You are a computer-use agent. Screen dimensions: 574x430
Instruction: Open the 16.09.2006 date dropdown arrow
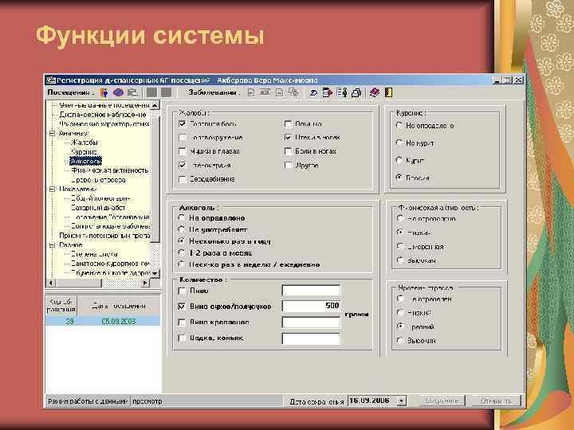[x=402, y=401]
